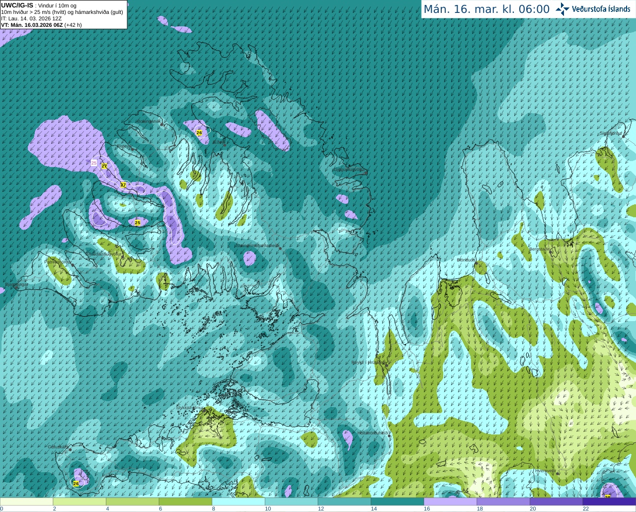Viewport: 636px width, 512px height.
Task: Click the yellow gust marker 25 near Bíldudalsflugvöllur
Action: (138, 223)
